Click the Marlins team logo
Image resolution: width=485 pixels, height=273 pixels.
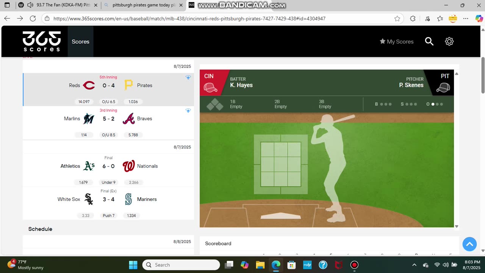[89, 119]
